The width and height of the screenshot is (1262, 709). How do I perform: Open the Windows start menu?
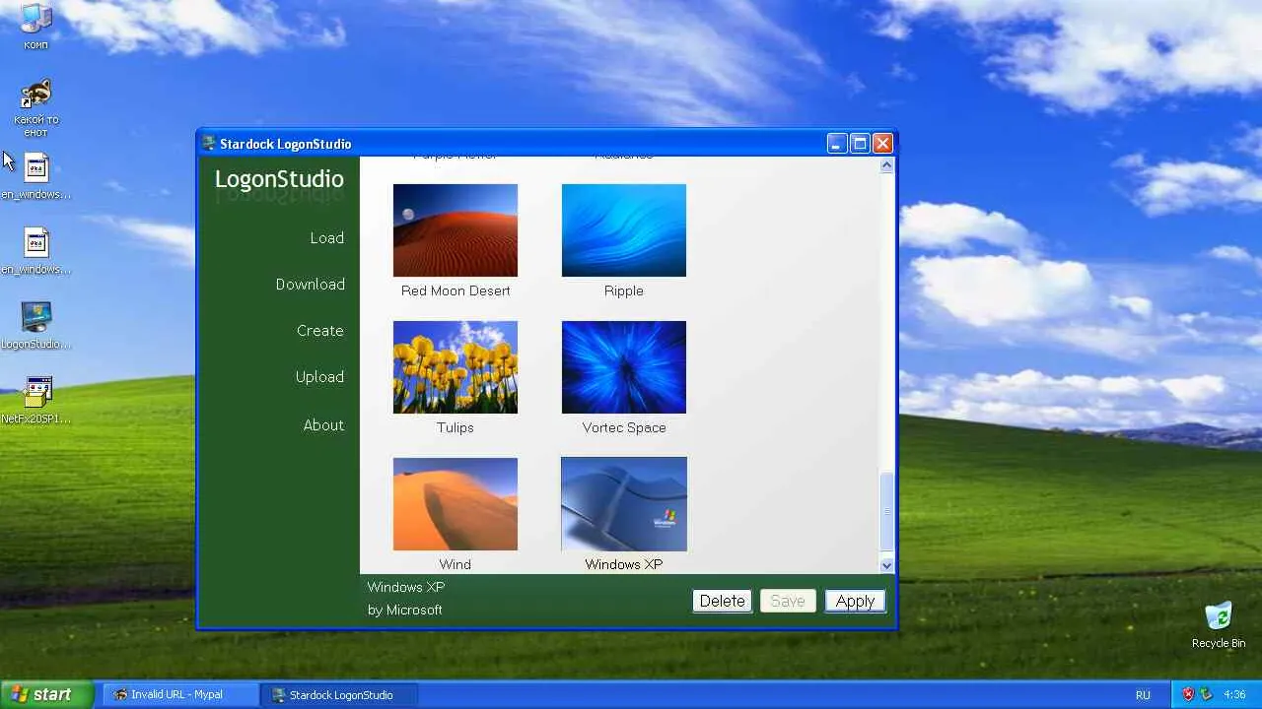click(x=46, y=694)
